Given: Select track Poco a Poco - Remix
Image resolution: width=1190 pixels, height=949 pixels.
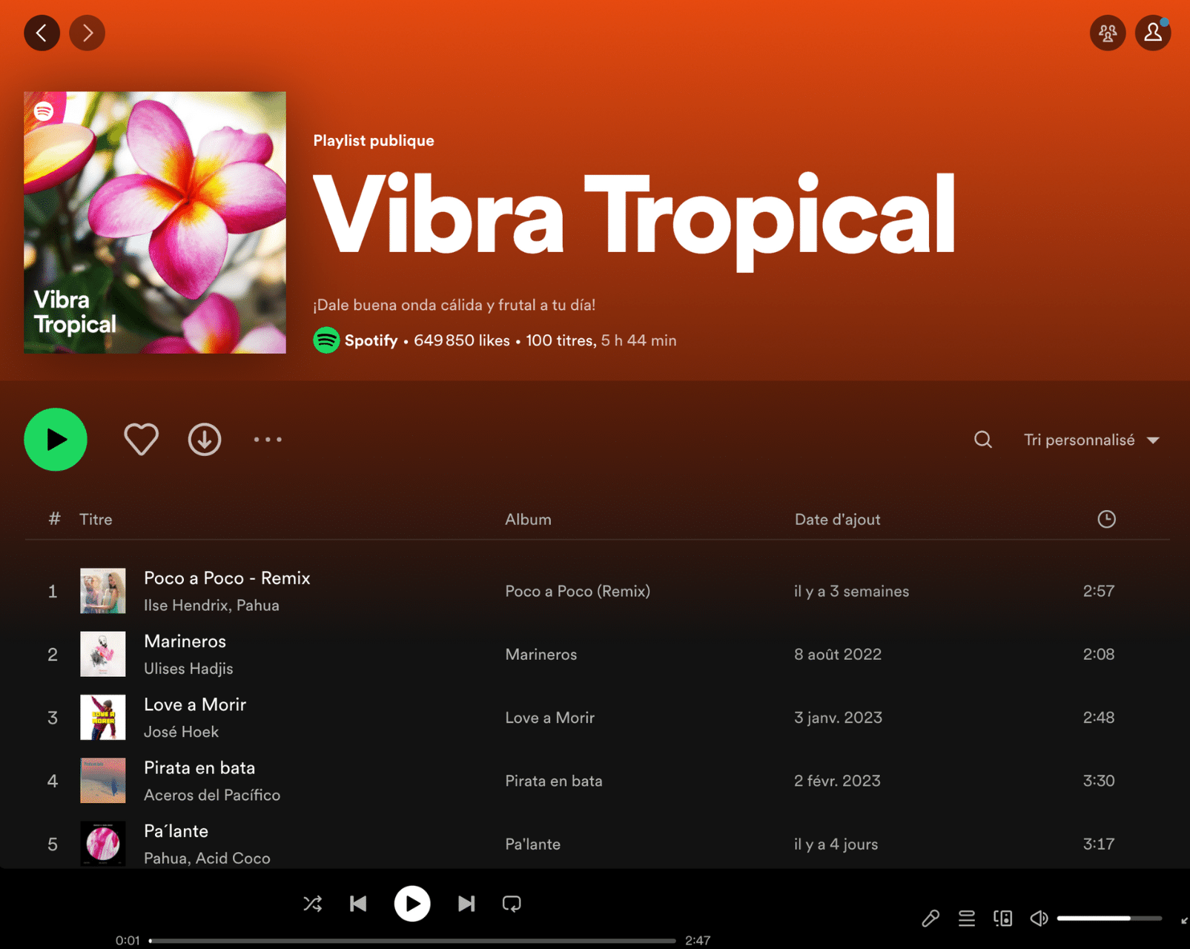Looking at the screenshot, I should pyautogui.click(x=227, y=578).
